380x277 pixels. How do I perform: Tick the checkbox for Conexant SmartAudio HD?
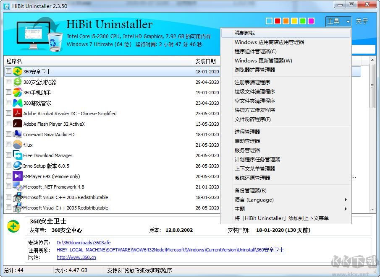[x=8, y=134]
